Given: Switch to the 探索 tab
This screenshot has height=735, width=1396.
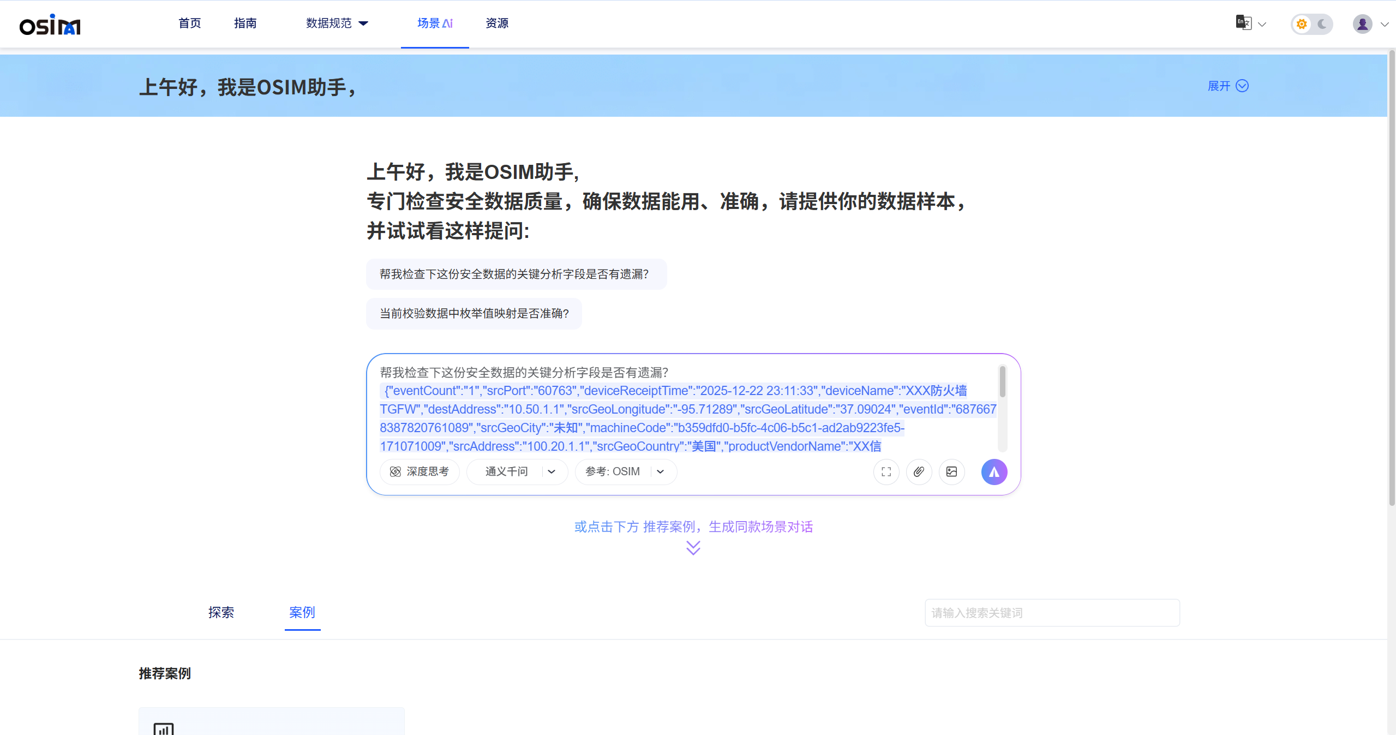Looking at the screenshot, I should 221,612.
